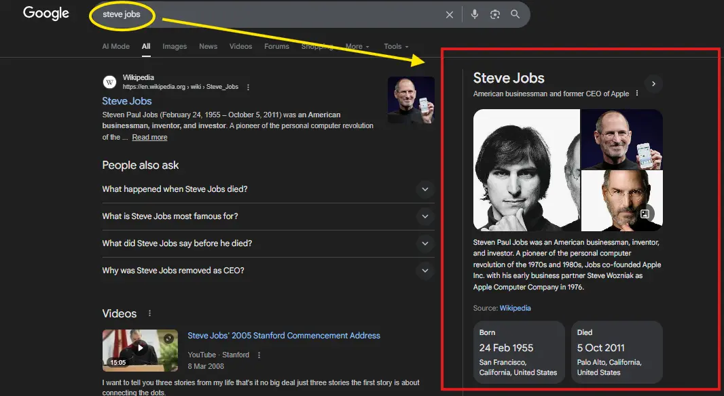Screen dimensions: 724x396
Task: Click 'American businessman and former CEO of Apple' subtitle
Action: click(x=551, y=94)
